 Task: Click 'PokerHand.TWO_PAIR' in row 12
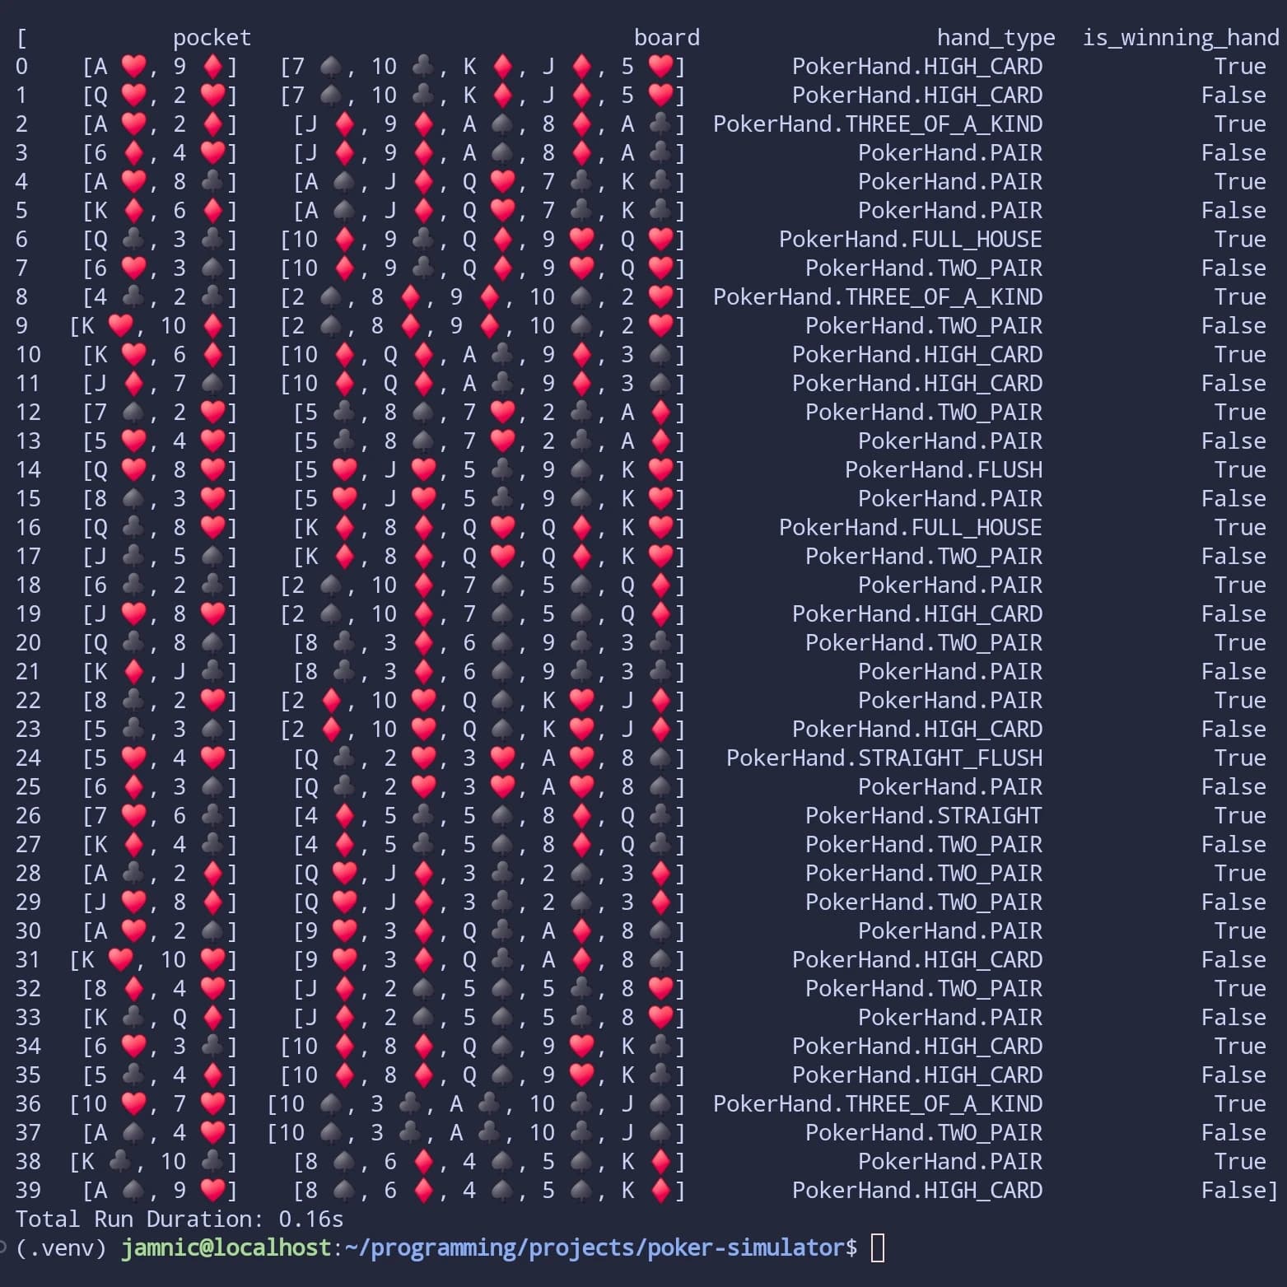[924, 413]
